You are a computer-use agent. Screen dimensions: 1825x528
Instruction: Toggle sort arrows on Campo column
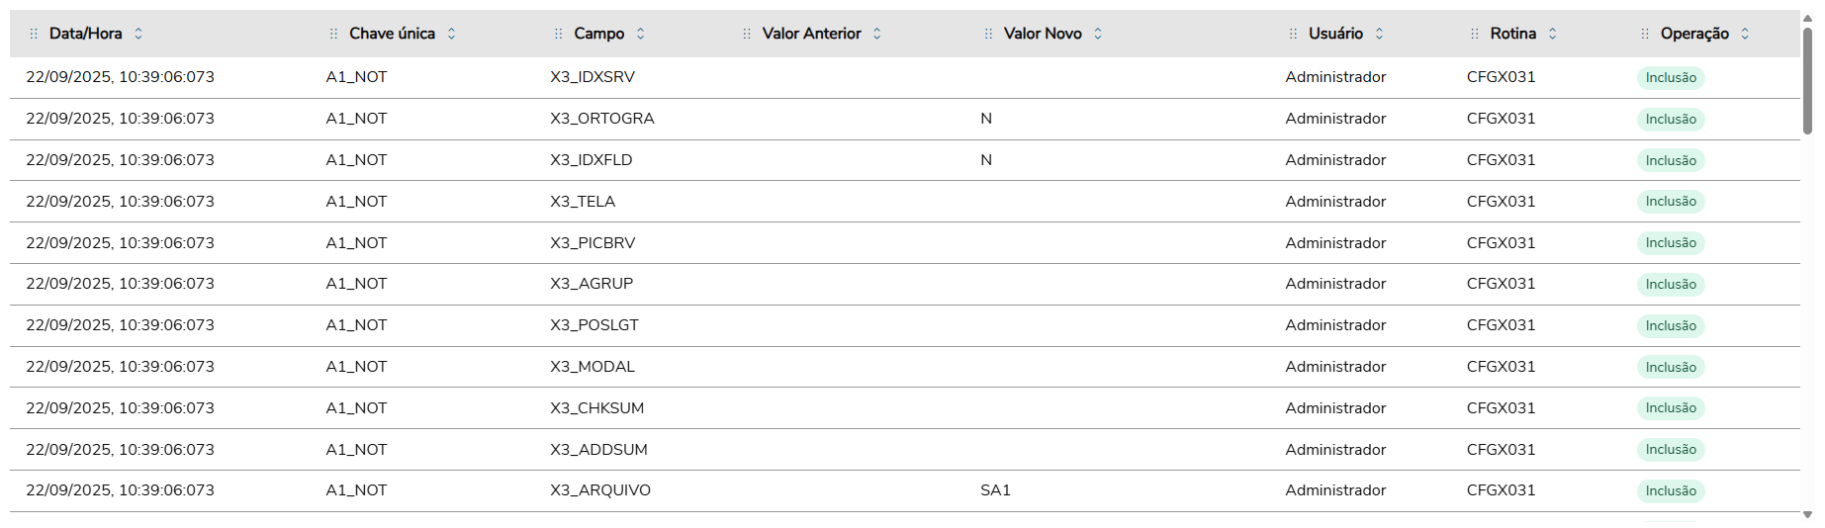click(641, 34)
